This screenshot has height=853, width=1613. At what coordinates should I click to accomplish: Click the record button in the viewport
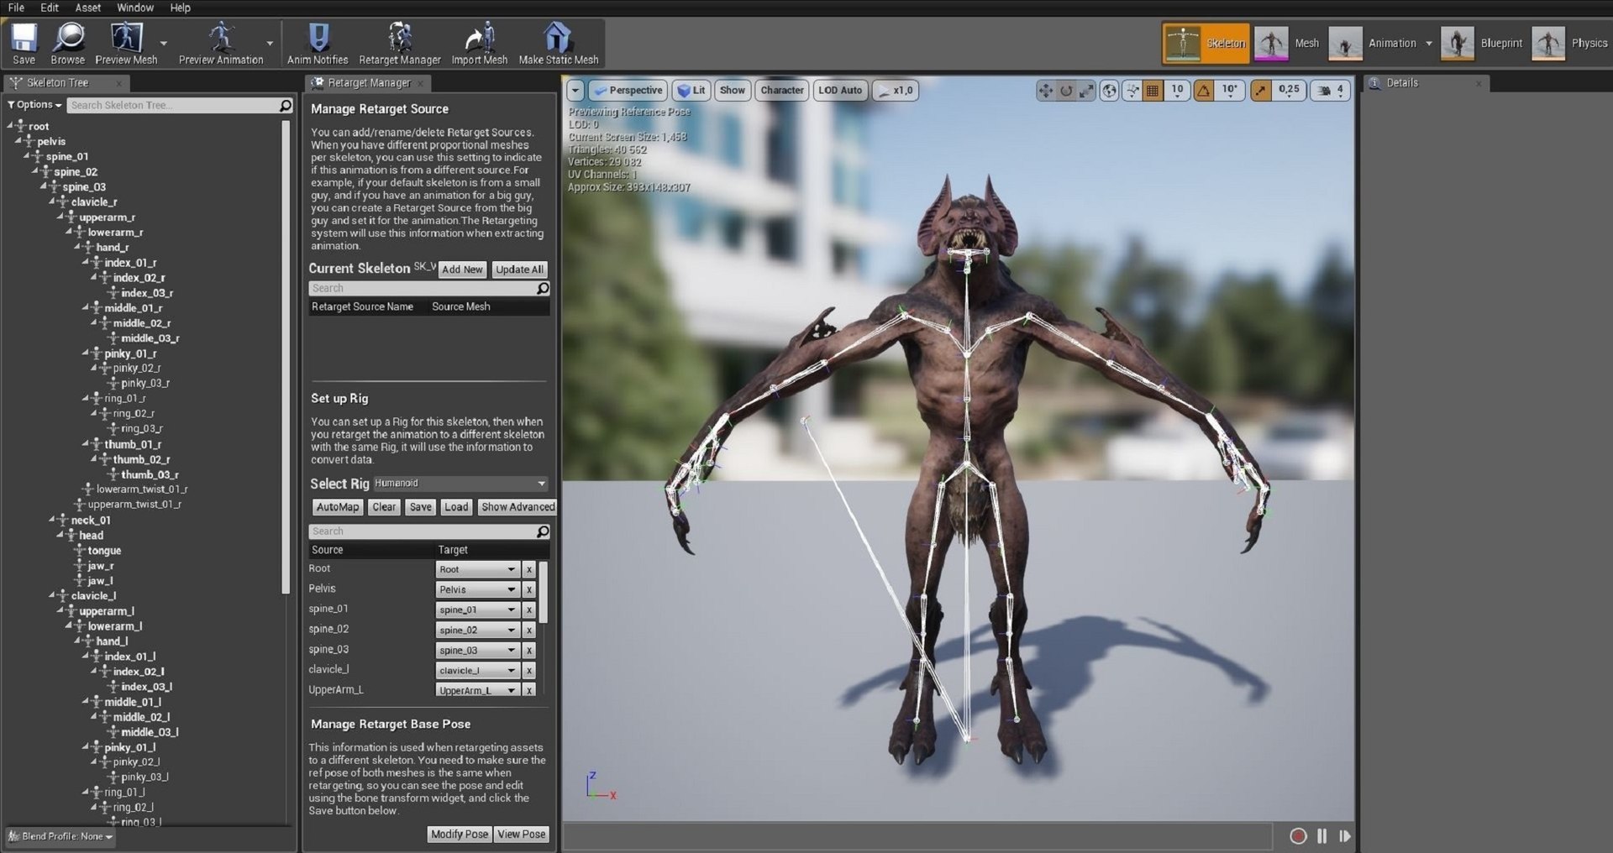point(1298,835)
